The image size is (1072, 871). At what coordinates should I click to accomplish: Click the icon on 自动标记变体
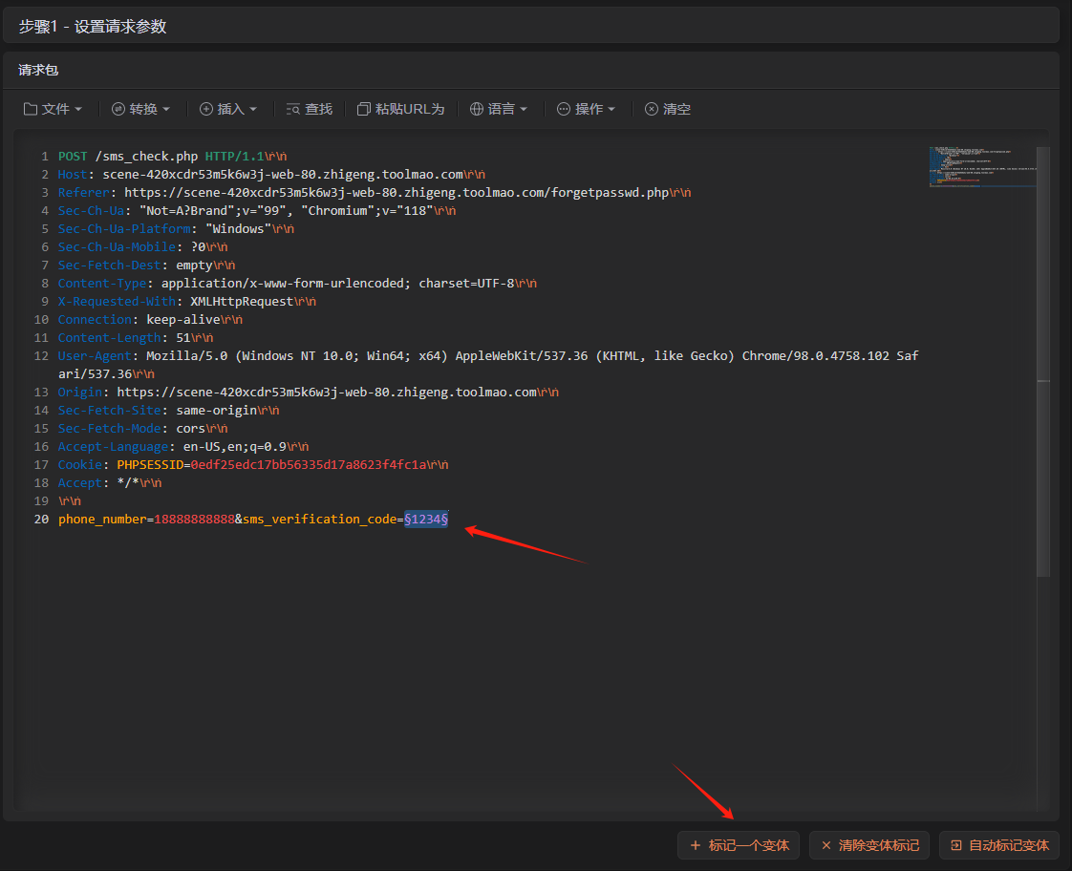(x=956, y=846)
